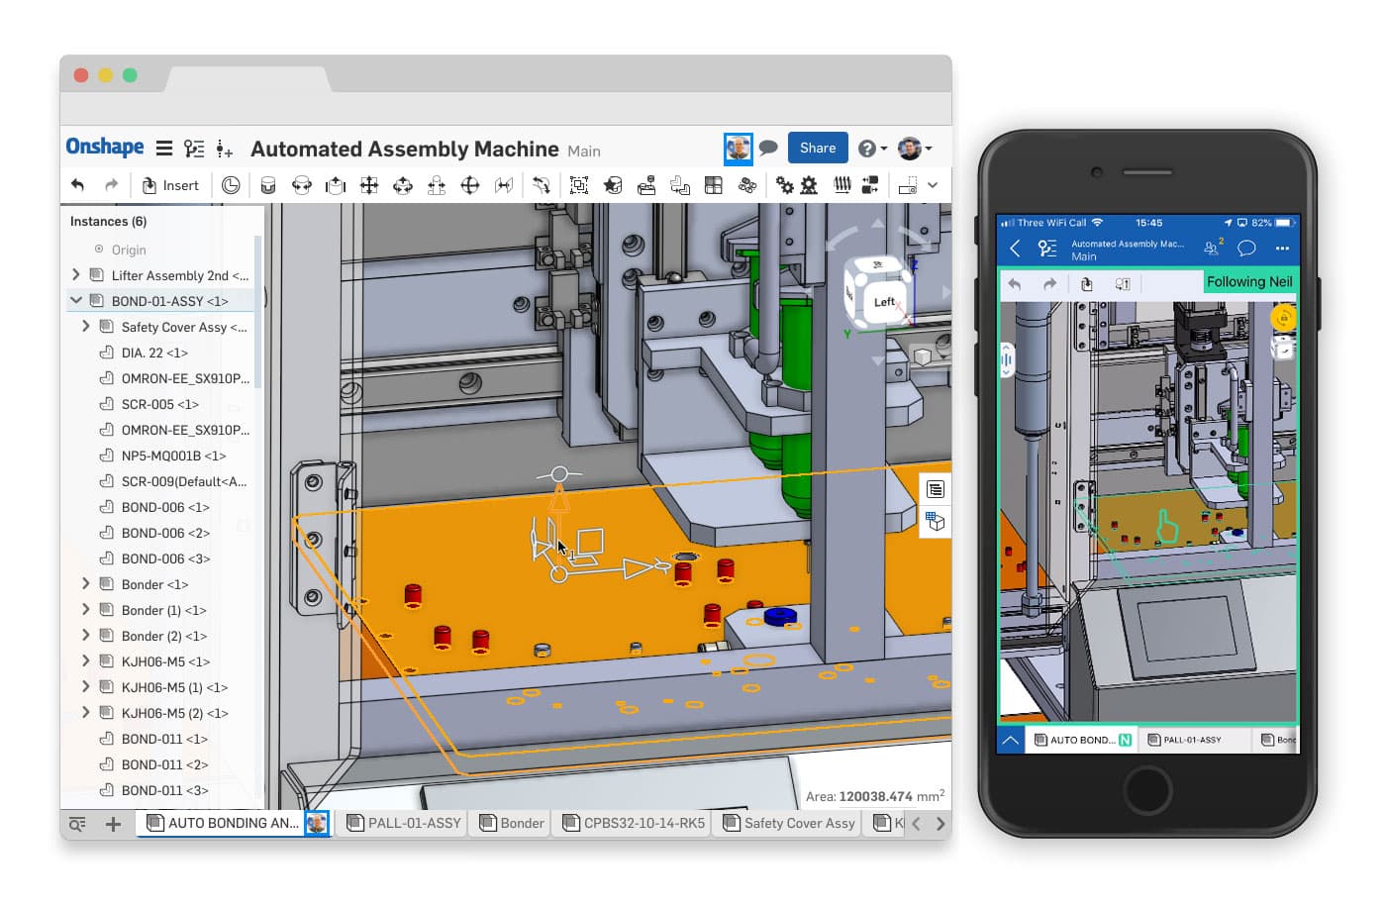Screen dimensions: 1386x911
Task: Open the versions and history graph icon
Action: click(194, 149)
